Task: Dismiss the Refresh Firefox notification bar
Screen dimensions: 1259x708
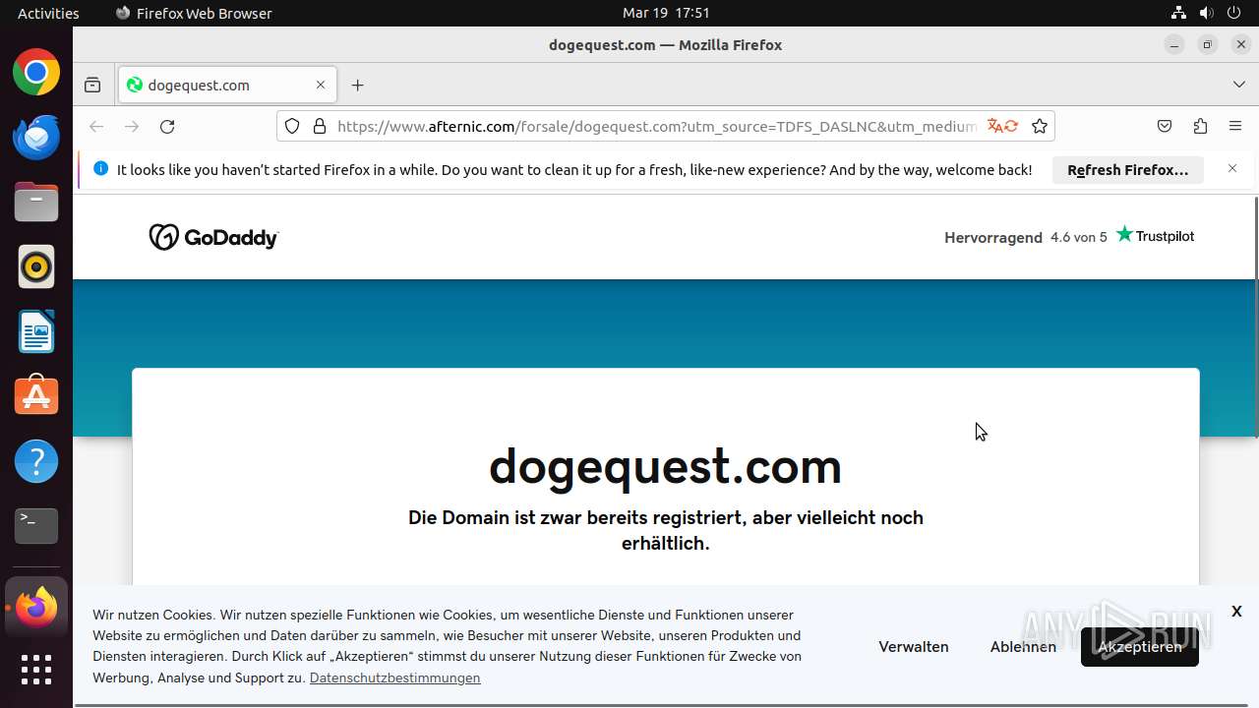Action: pyautogui.click(x=1232, y=168)
